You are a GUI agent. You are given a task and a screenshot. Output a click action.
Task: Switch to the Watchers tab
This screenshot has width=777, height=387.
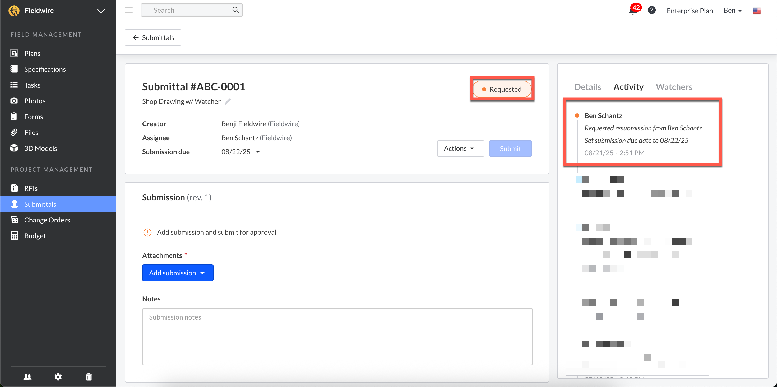coord(674,87)
